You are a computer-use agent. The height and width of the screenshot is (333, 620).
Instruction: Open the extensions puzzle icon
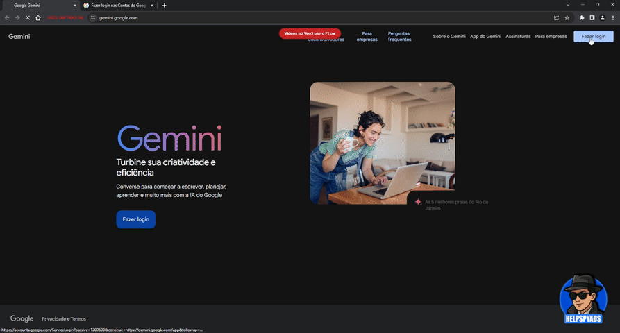coord(582,17)
